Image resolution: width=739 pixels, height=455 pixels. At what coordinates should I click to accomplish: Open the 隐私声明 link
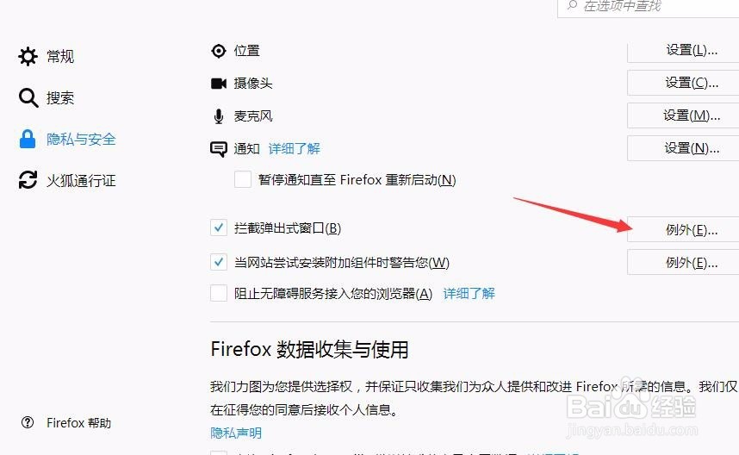click(x=236, y=433)
